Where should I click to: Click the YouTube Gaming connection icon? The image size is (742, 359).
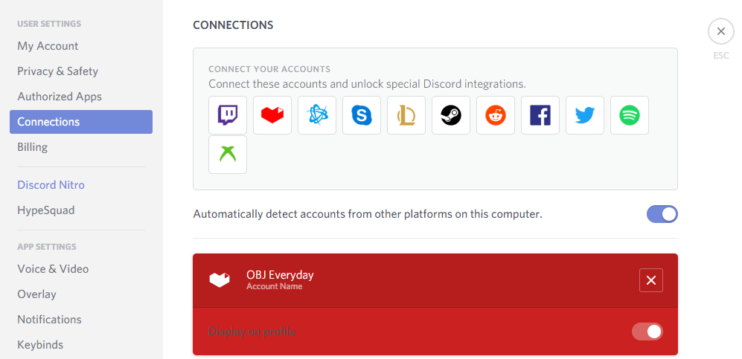272,115
